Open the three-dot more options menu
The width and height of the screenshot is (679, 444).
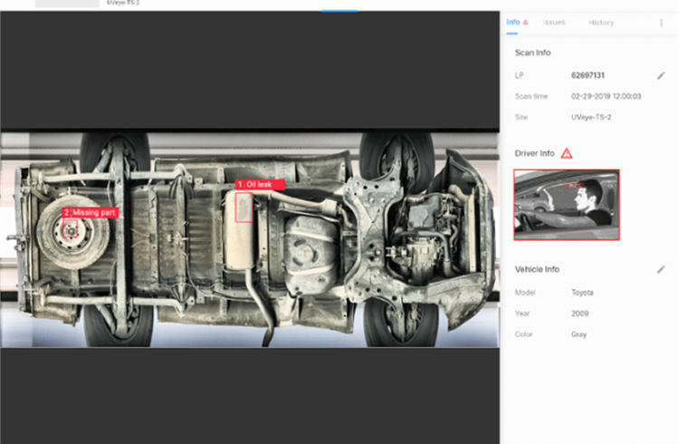(x=661, y=23)
